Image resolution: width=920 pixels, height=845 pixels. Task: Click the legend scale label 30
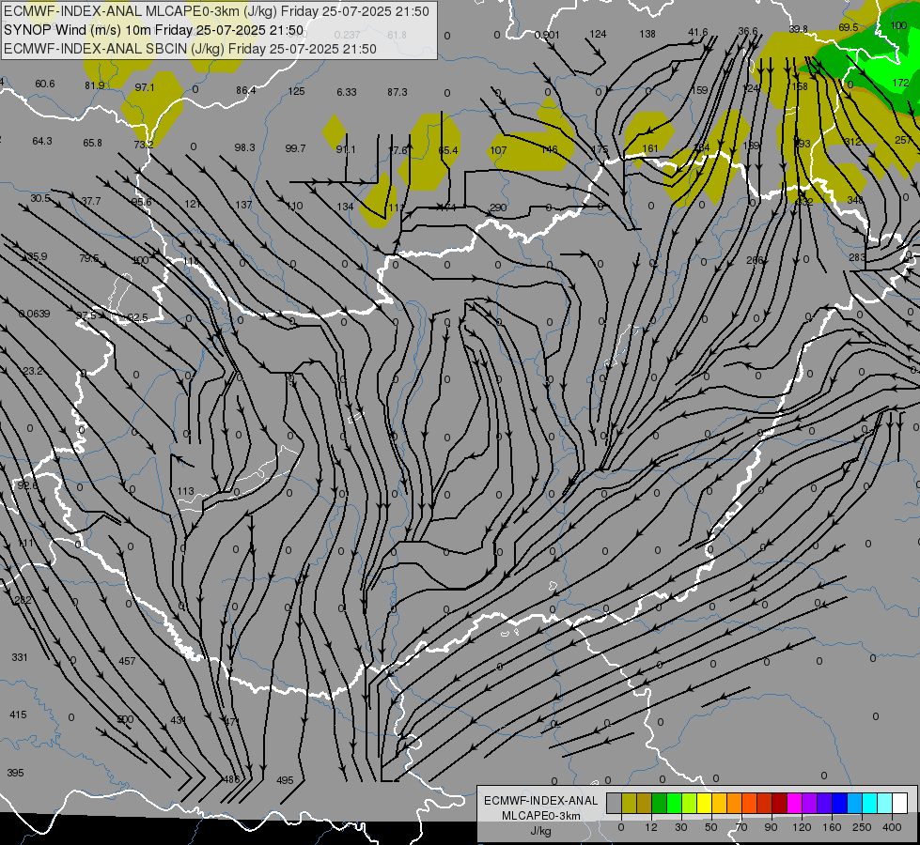(x=680, y=827)
